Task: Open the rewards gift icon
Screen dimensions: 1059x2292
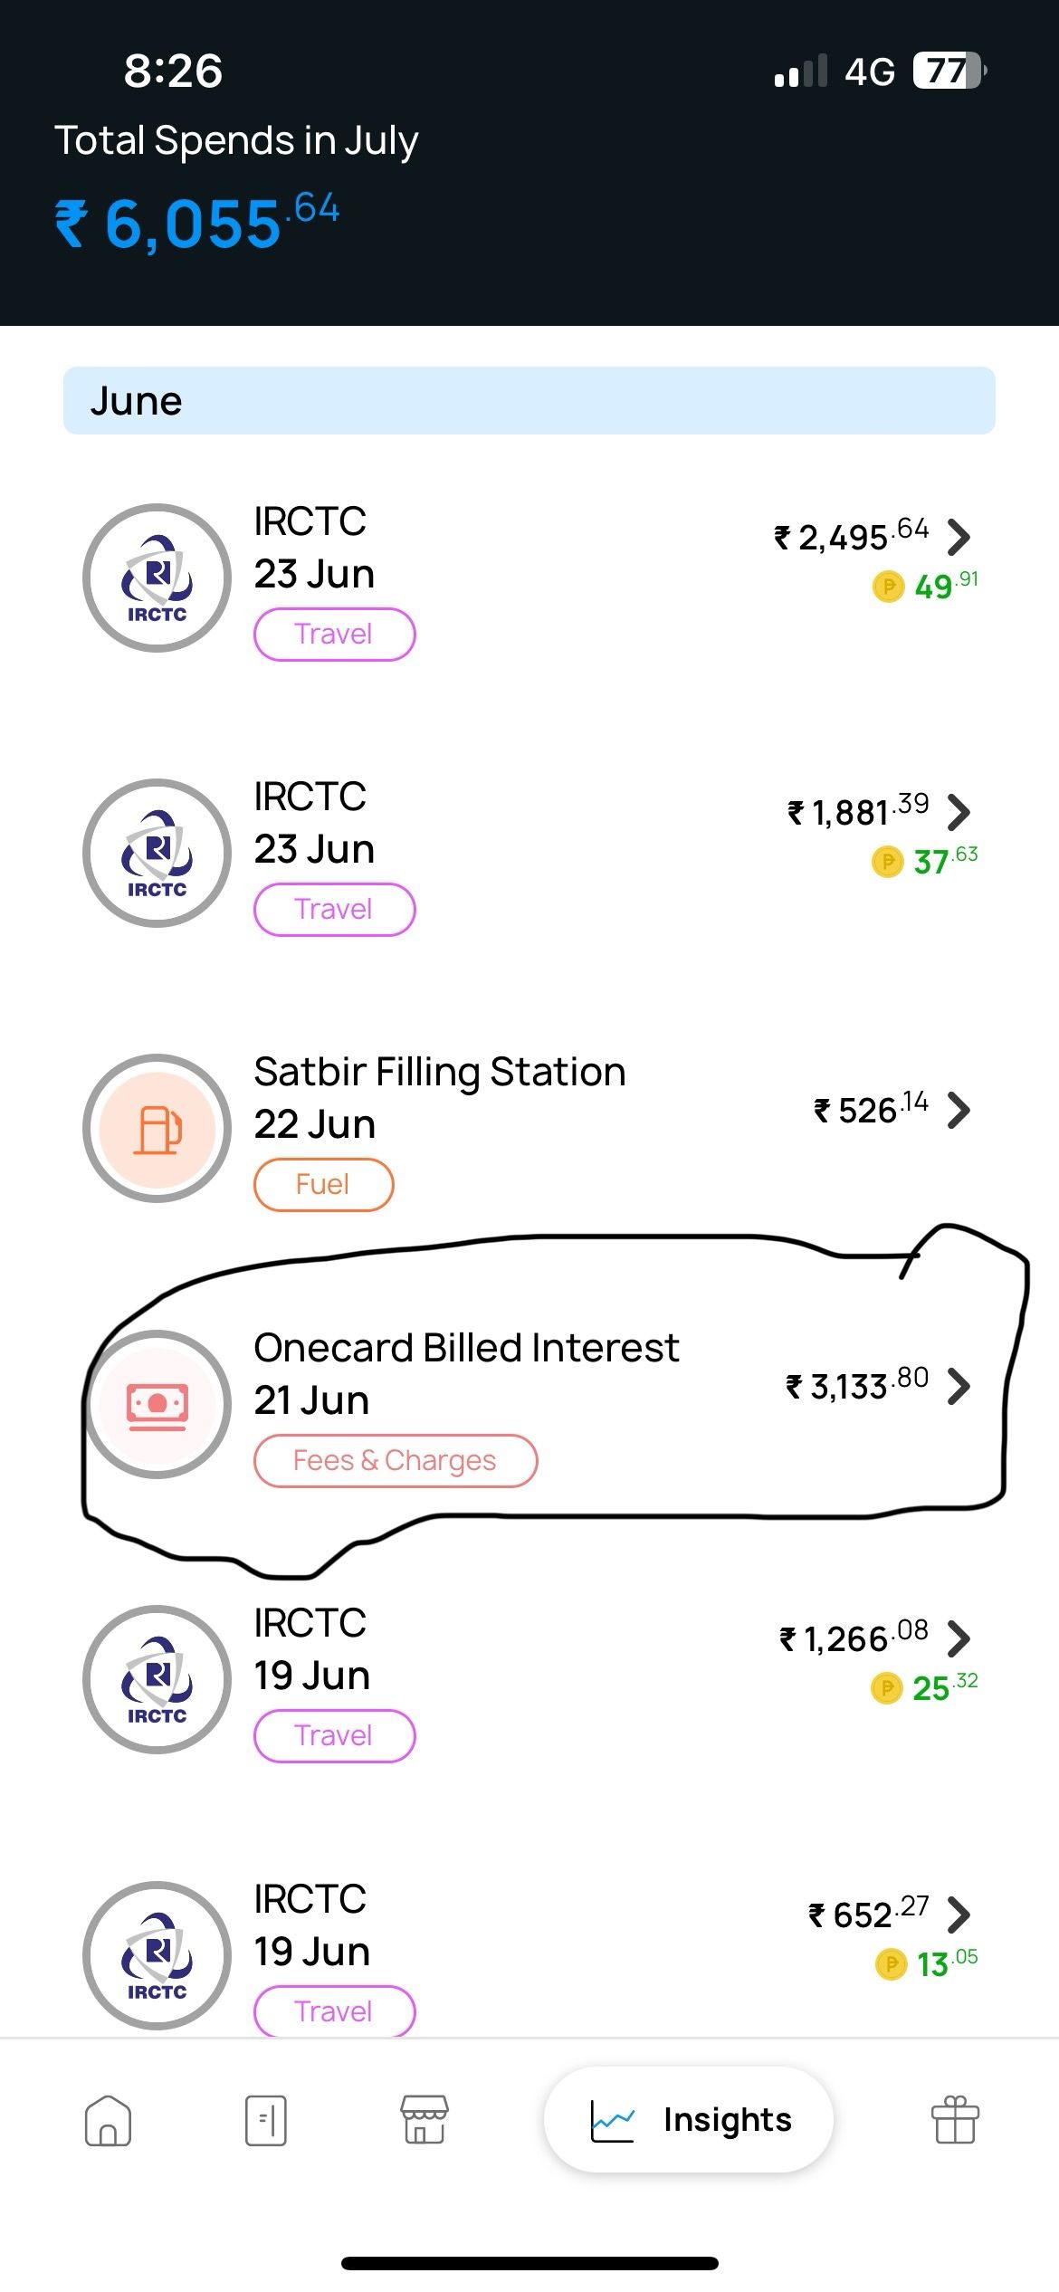Action: click(x=955, y=2119)
